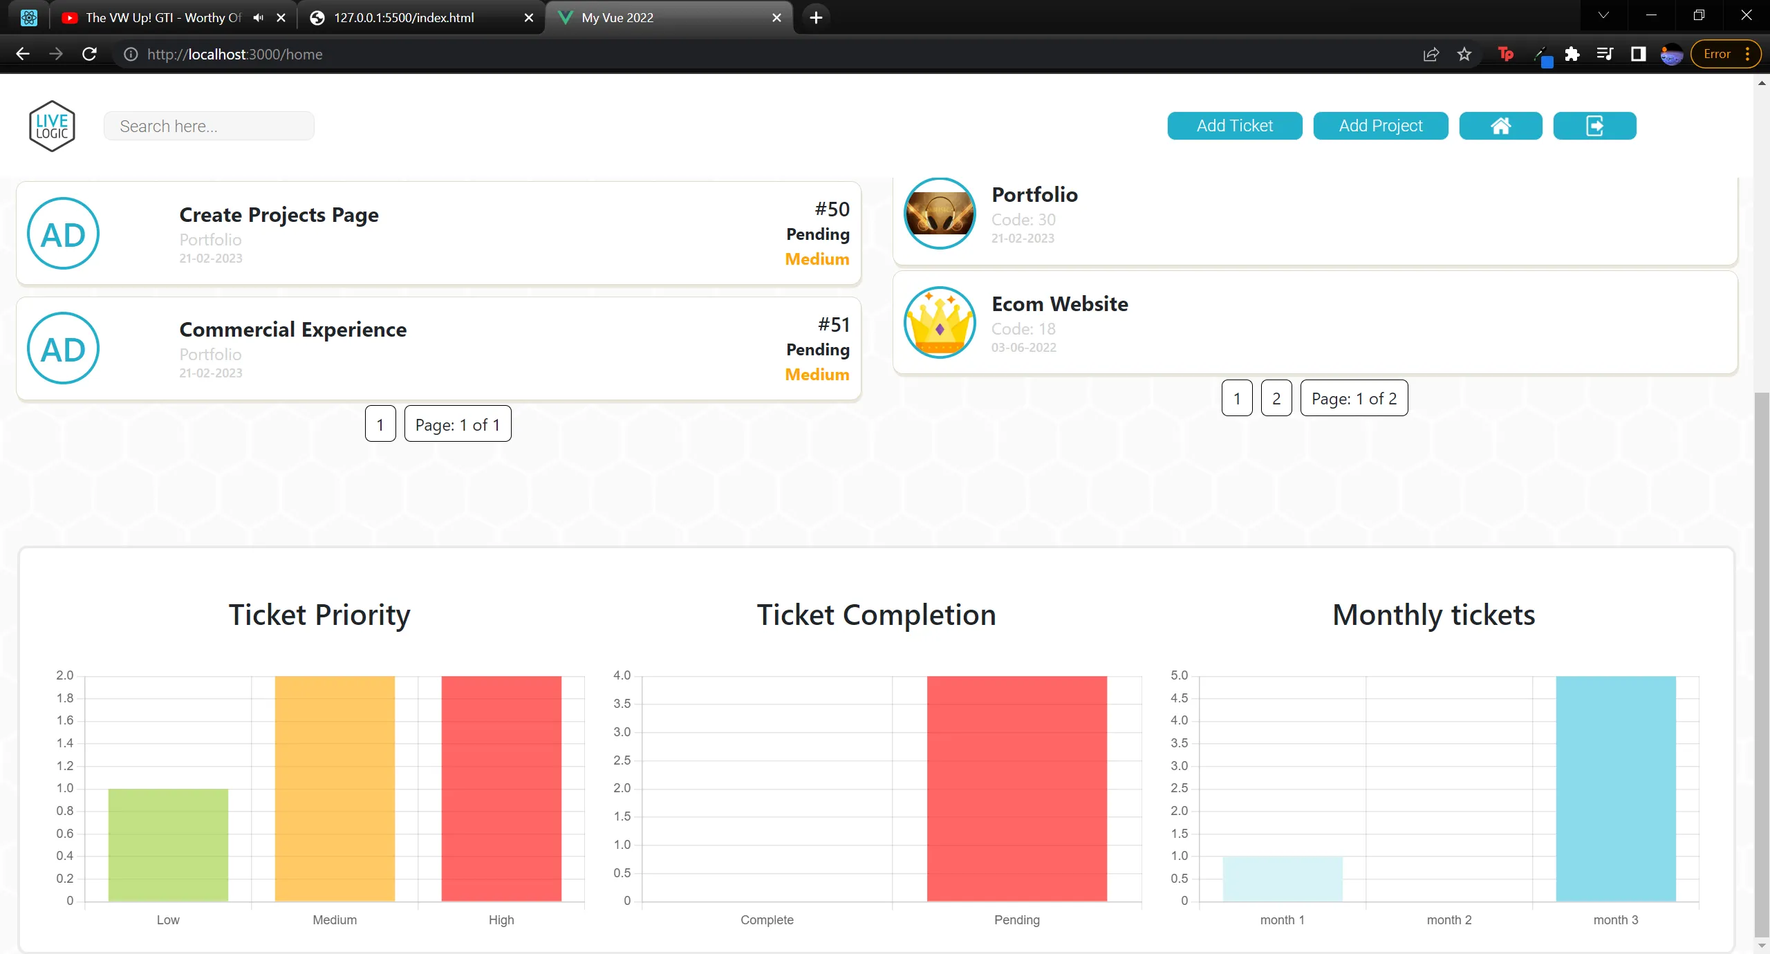Open the tab search chevron

1603,15
